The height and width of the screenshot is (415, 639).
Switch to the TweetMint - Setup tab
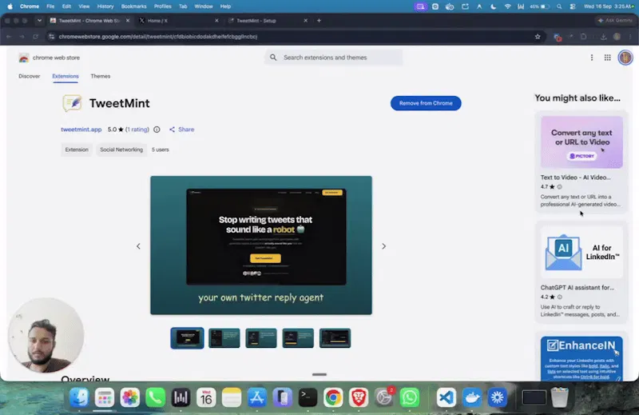coord(268,21)
